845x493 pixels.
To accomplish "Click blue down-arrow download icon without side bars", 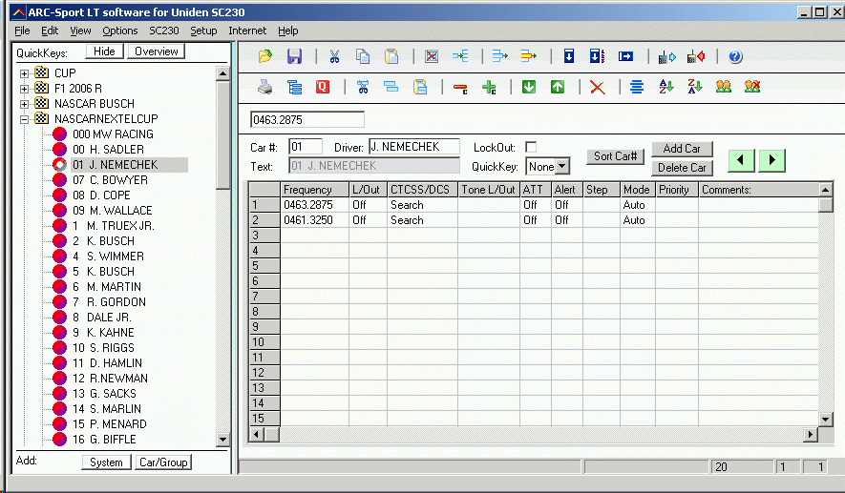I will coord(568,56).
